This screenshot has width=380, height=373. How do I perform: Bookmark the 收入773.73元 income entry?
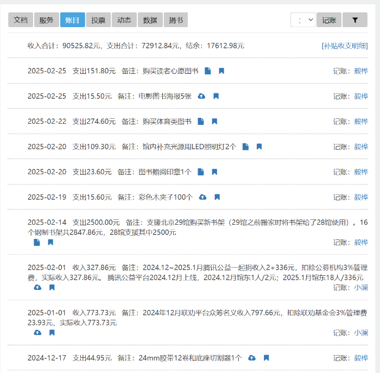[x=52, y=333]
